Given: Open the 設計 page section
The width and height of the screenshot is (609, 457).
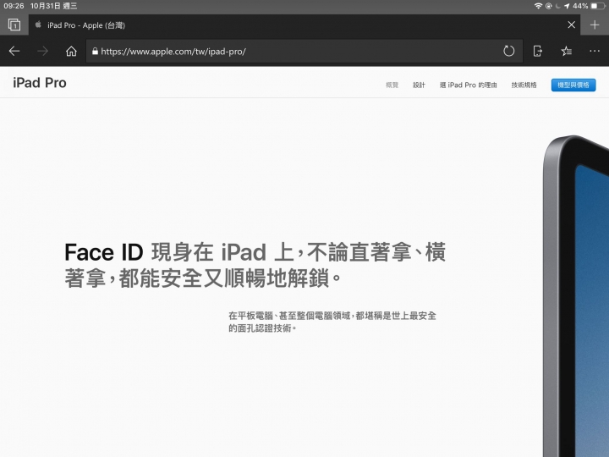Looking at the screenshot, I should [419, 85].
